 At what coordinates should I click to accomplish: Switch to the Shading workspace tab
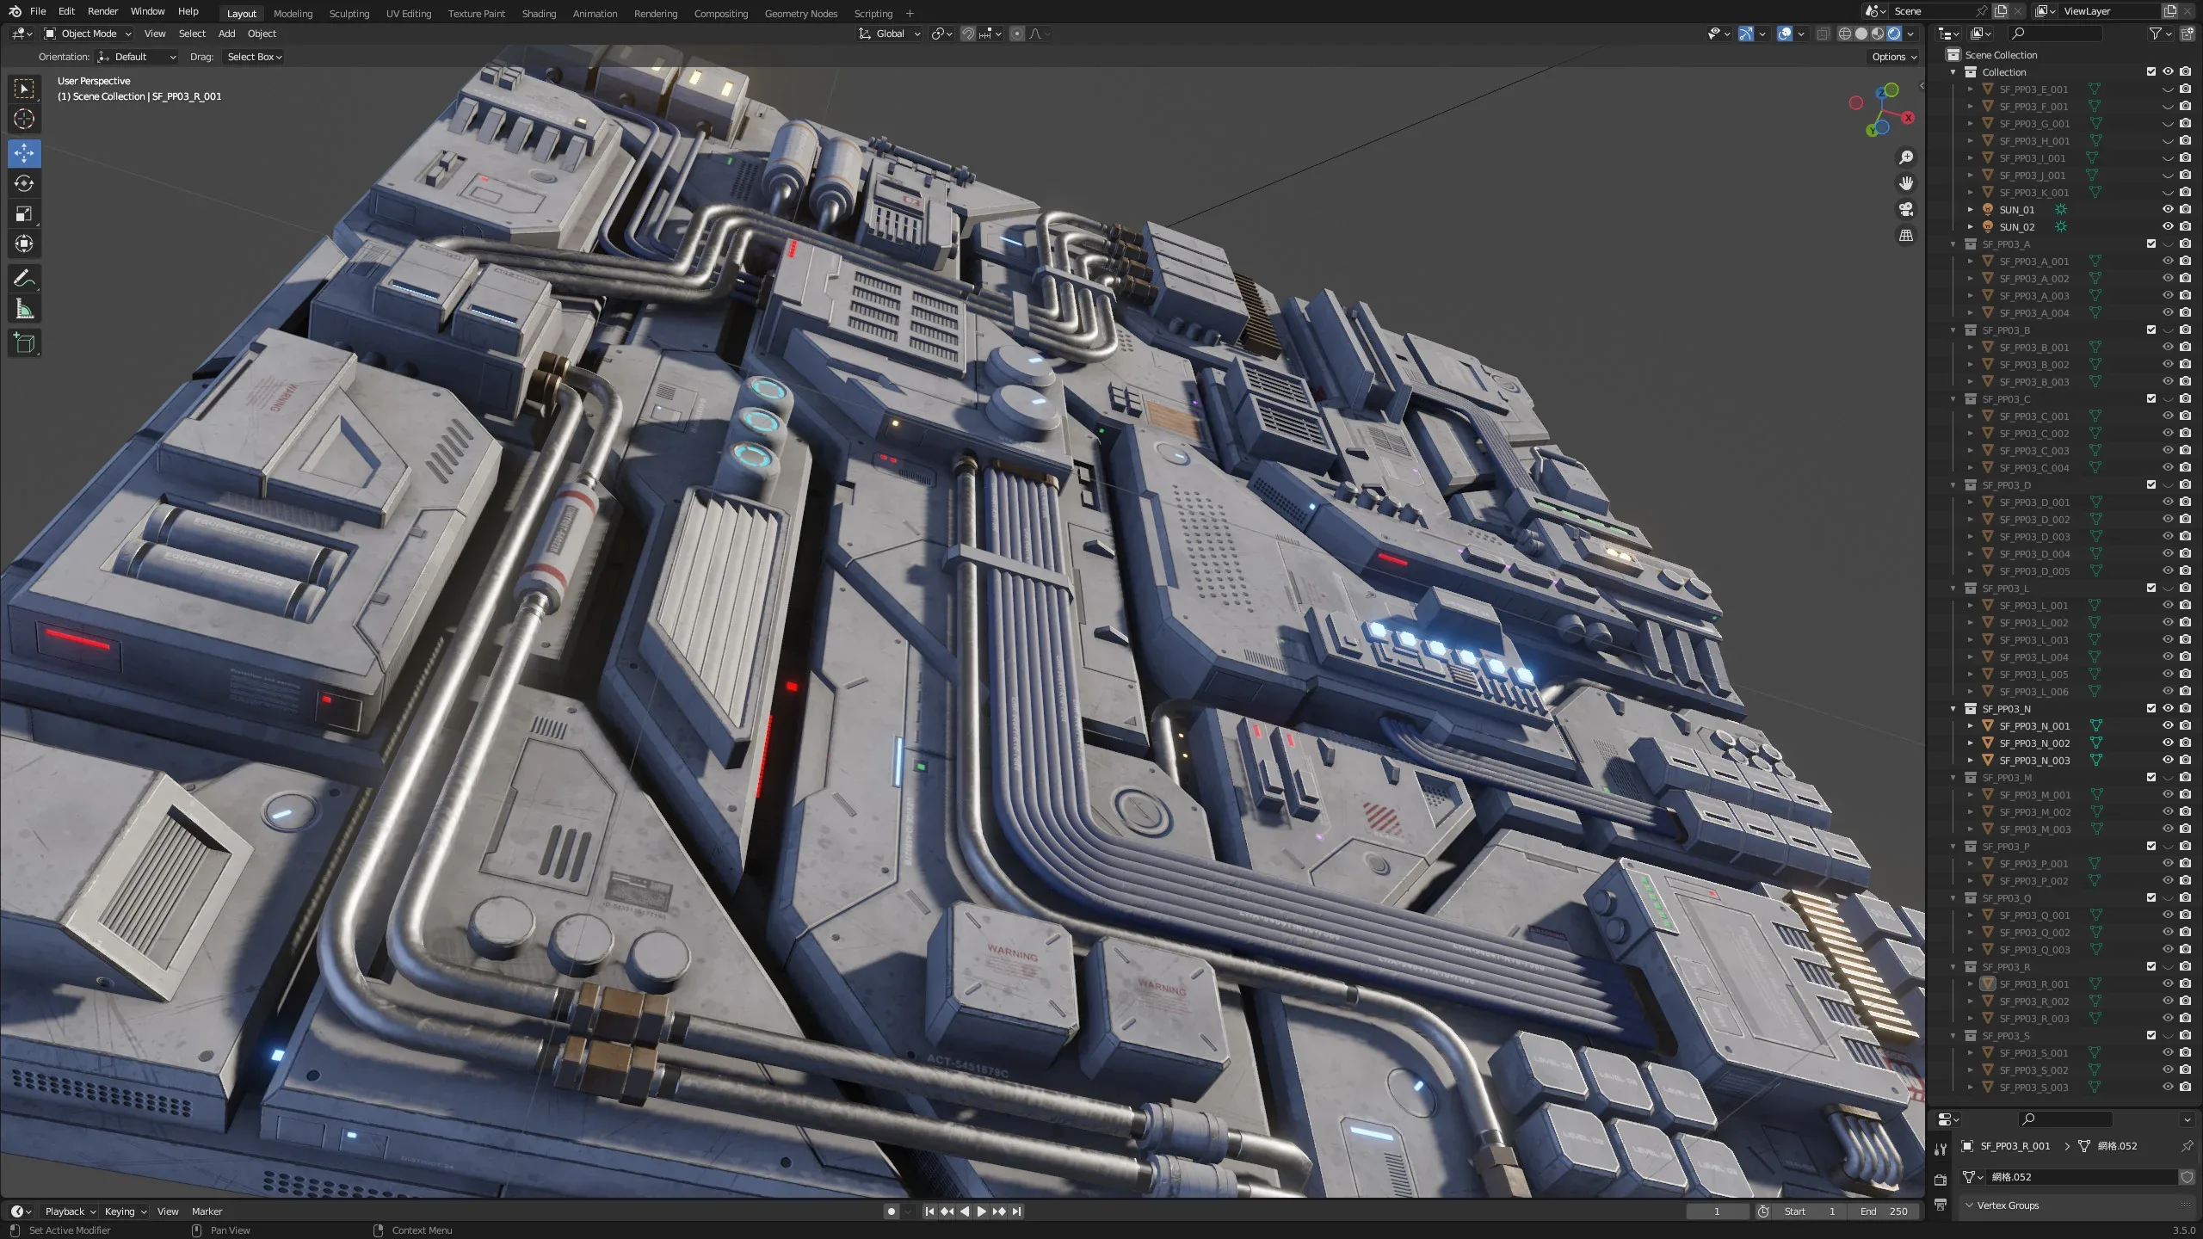point(539,14)
